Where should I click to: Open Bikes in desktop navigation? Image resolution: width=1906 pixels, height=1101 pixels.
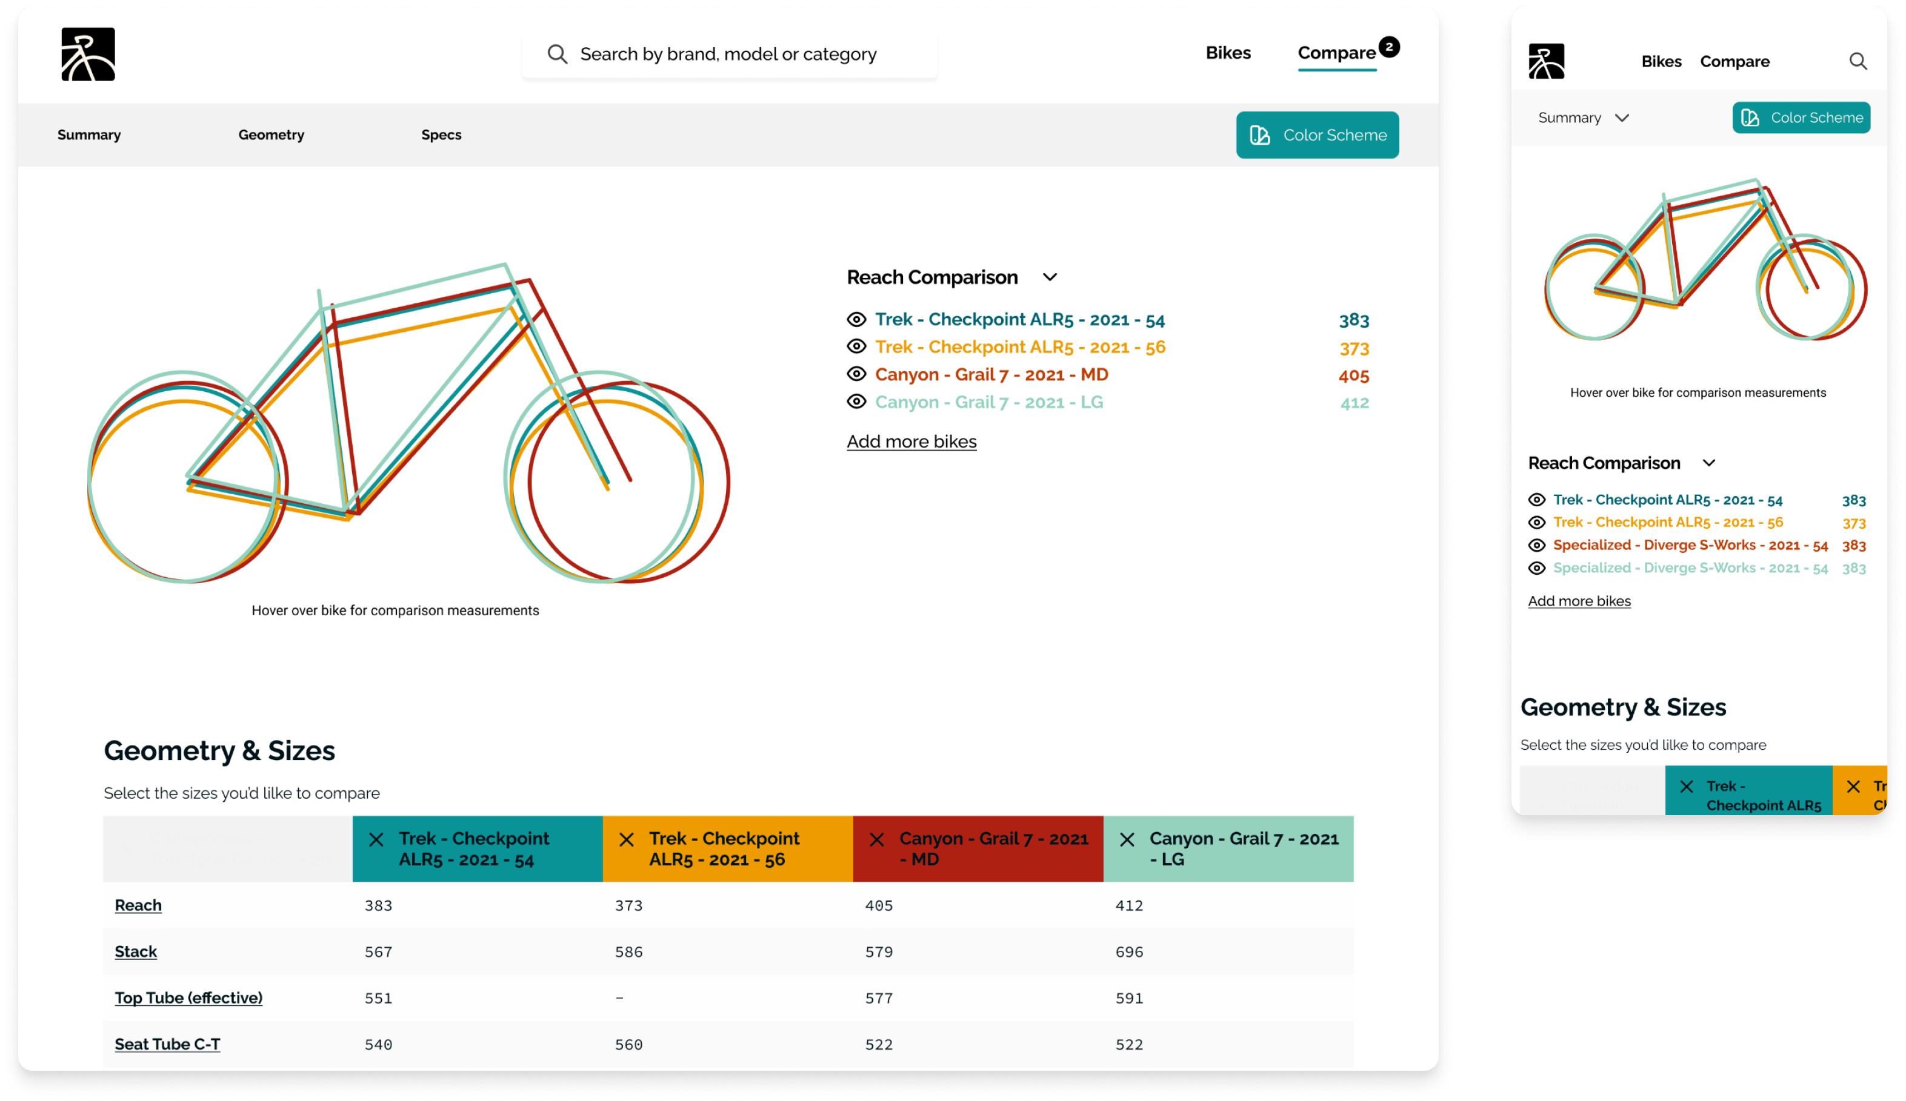[x=1228, y=53]
